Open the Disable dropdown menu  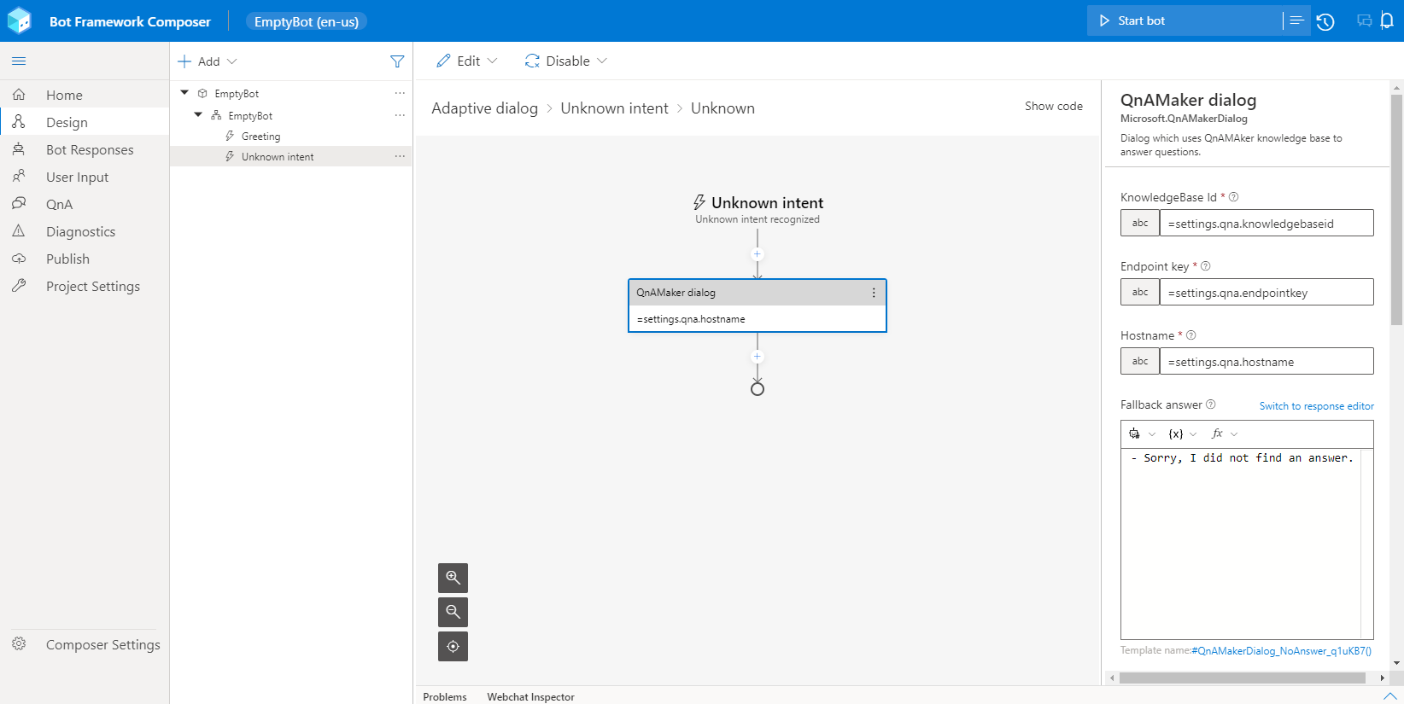(566, 61)
